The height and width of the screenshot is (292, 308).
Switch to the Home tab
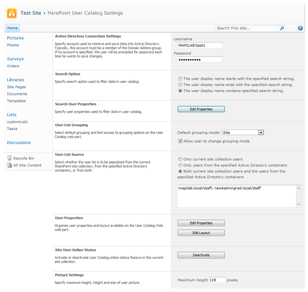tap(12, 28)
